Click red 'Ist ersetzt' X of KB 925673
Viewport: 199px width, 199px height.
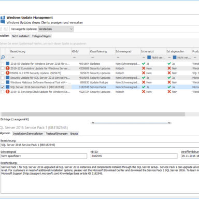click(144, 73)
